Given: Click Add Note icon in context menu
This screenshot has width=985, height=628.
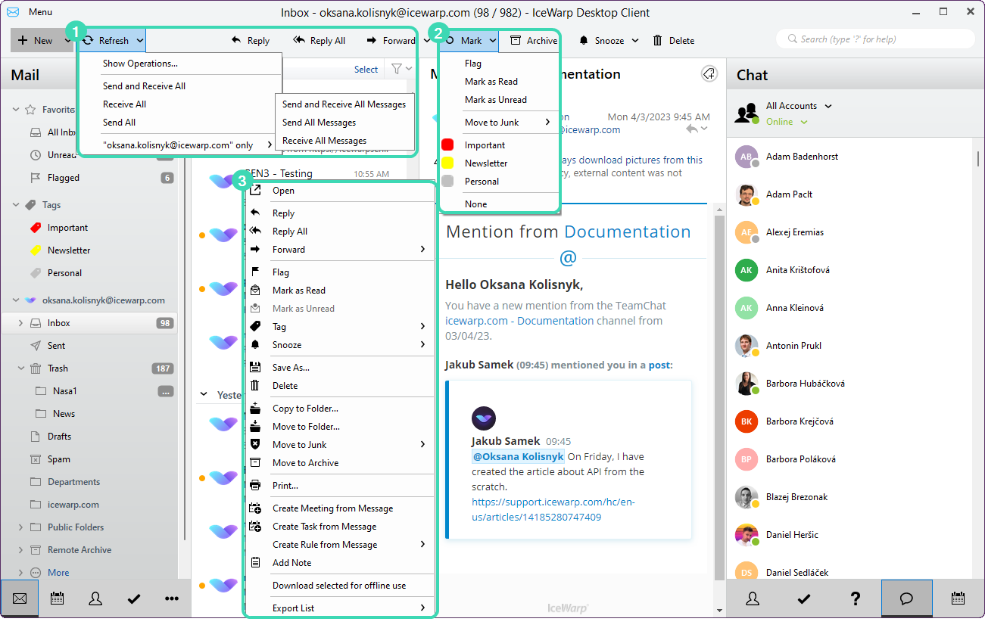Looking at the screenshot, I should pyautogui.click(x=255, y=563).
